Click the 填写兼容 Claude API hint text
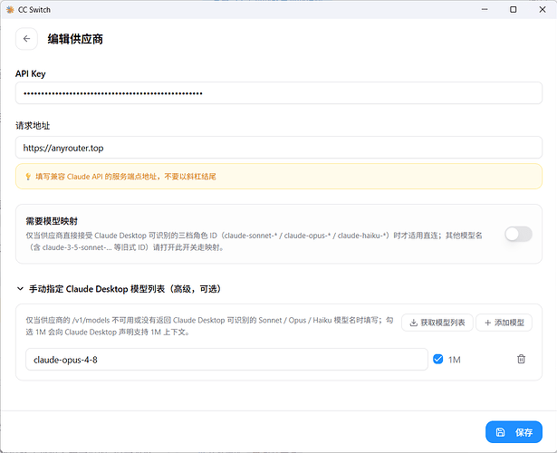 126,177
